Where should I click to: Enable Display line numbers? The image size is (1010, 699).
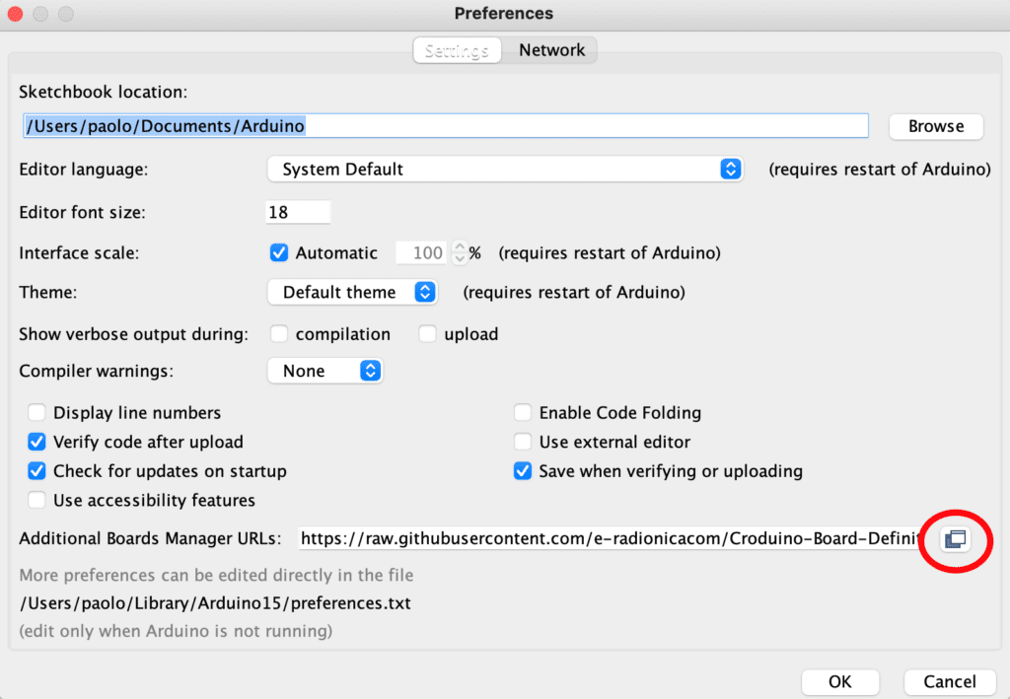[x=36, y=412]
